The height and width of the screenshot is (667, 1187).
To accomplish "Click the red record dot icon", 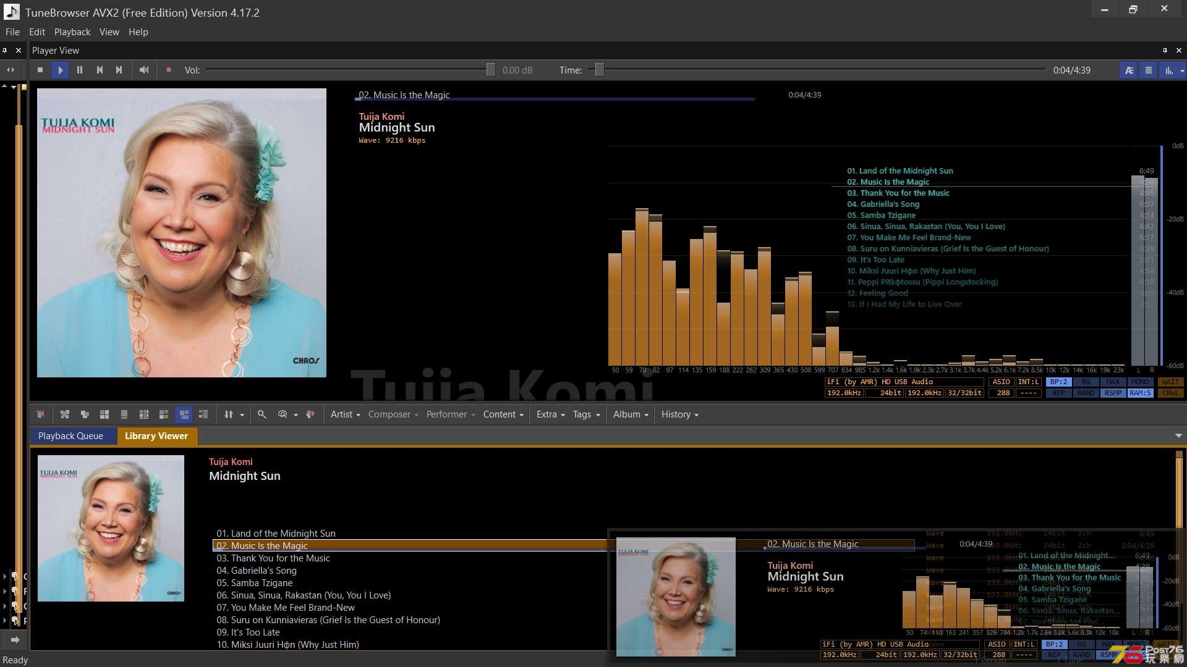I will point(169,70).
